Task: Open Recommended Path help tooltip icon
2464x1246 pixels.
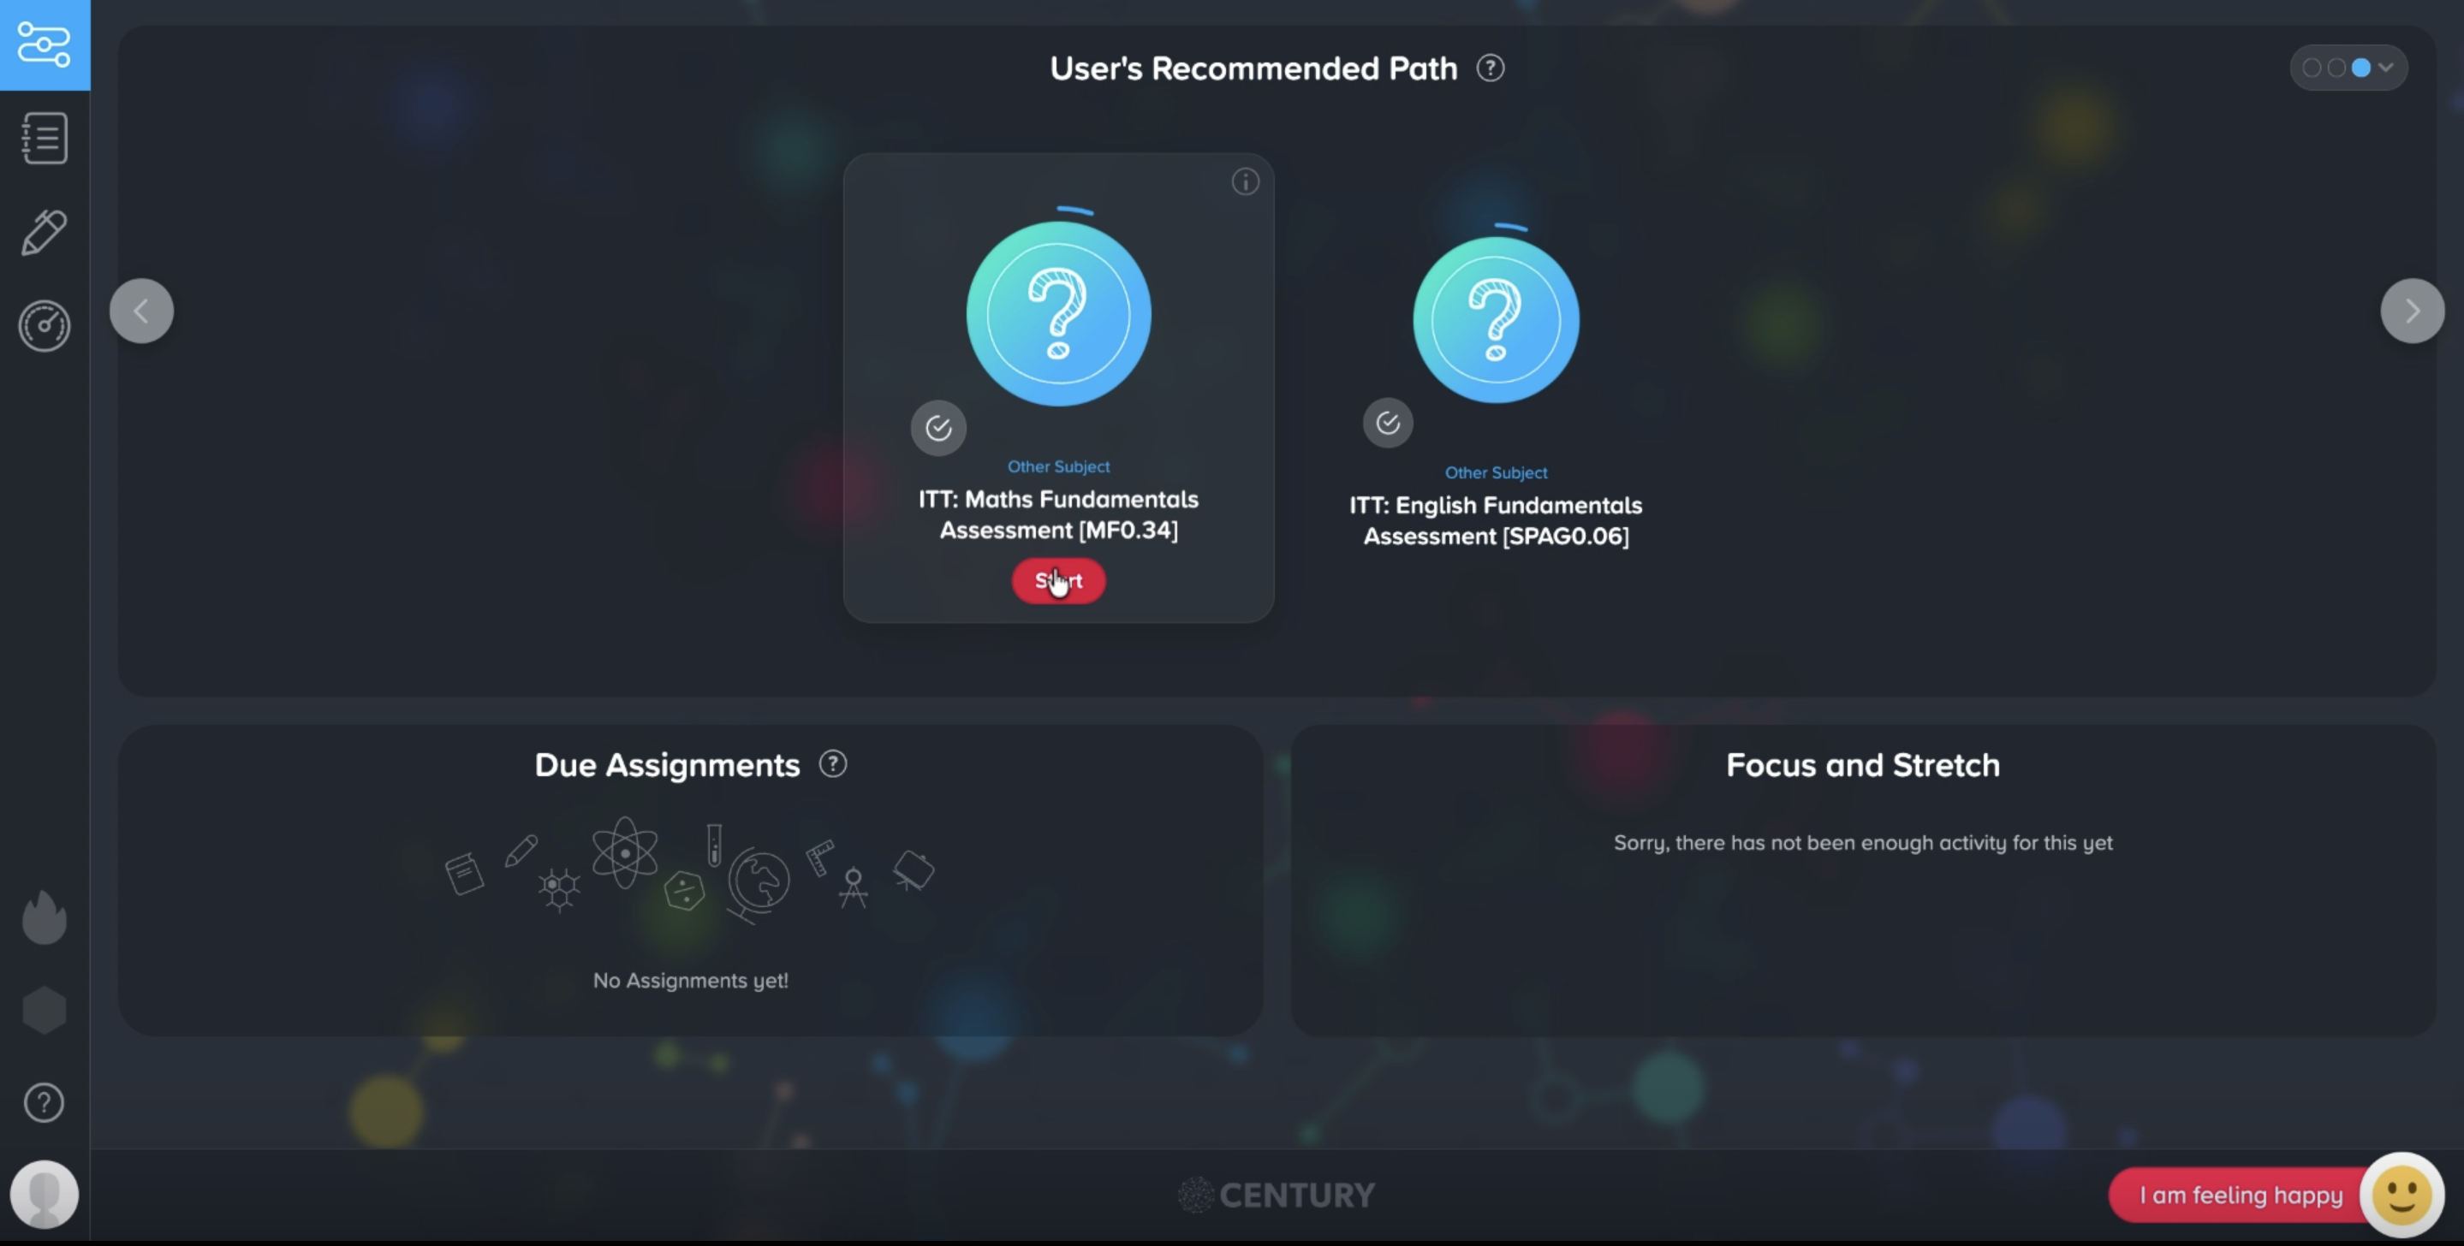Action: 1490,68
